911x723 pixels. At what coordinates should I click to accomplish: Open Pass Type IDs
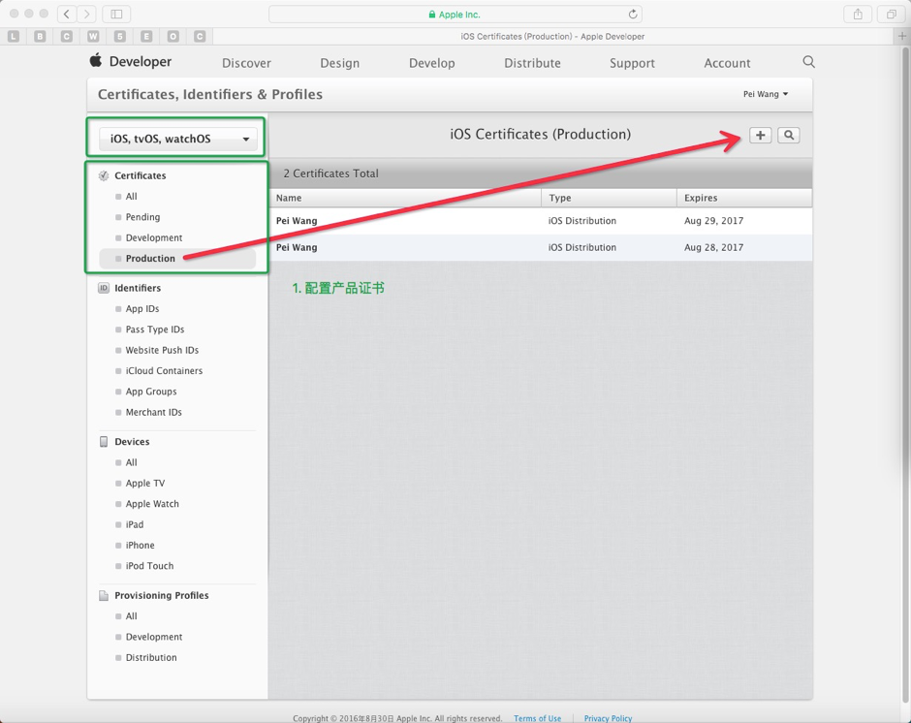154,330
